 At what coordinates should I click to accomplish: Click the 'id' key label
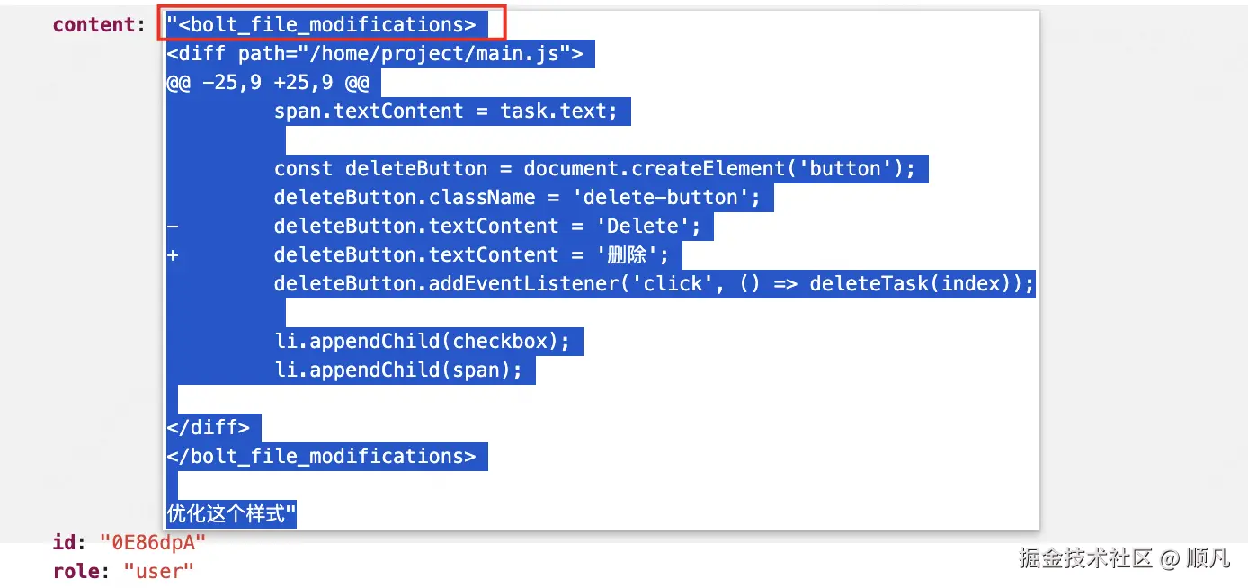coord(69,542)
